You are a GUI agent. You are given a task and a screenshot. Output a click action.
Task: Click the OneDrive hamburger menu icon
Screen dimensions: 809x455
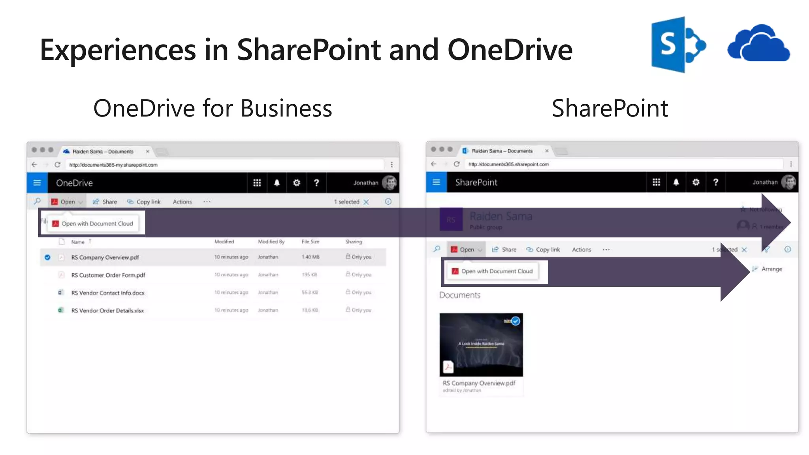(37, 183)
